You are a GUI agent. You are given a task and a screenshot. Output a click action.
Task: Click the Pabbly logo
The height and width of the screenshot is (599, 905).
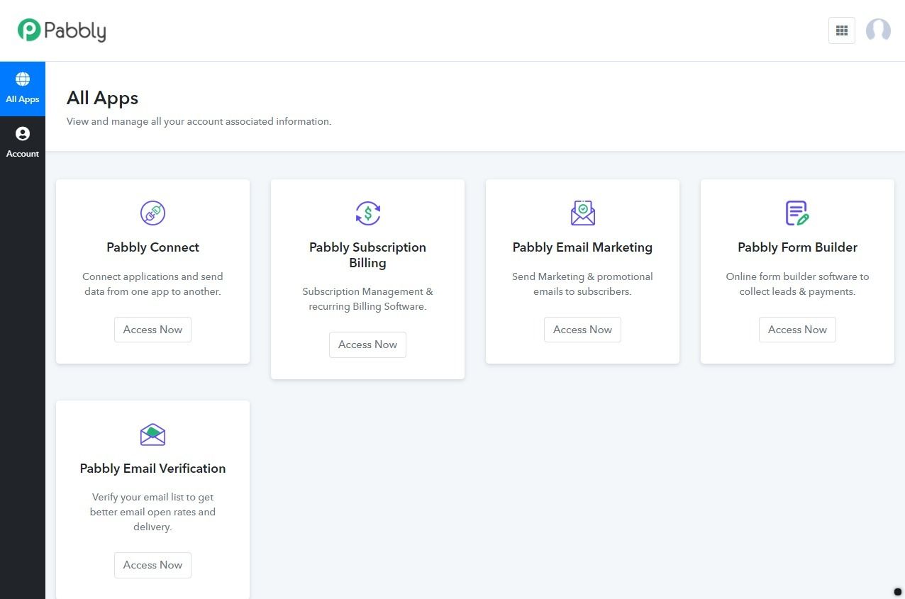click(62, 30)
